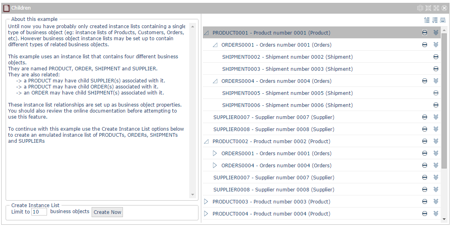Open more-options circle for SHIPMENT0003 row
The width and height of the screenshot is (452, 228).
(436, 69)
